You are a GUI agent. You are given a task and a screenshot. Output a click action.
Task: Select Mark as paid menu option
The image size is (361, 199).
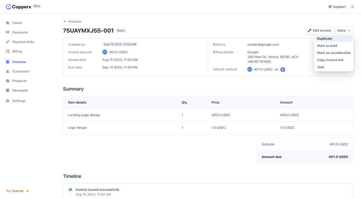coord(333,46)
